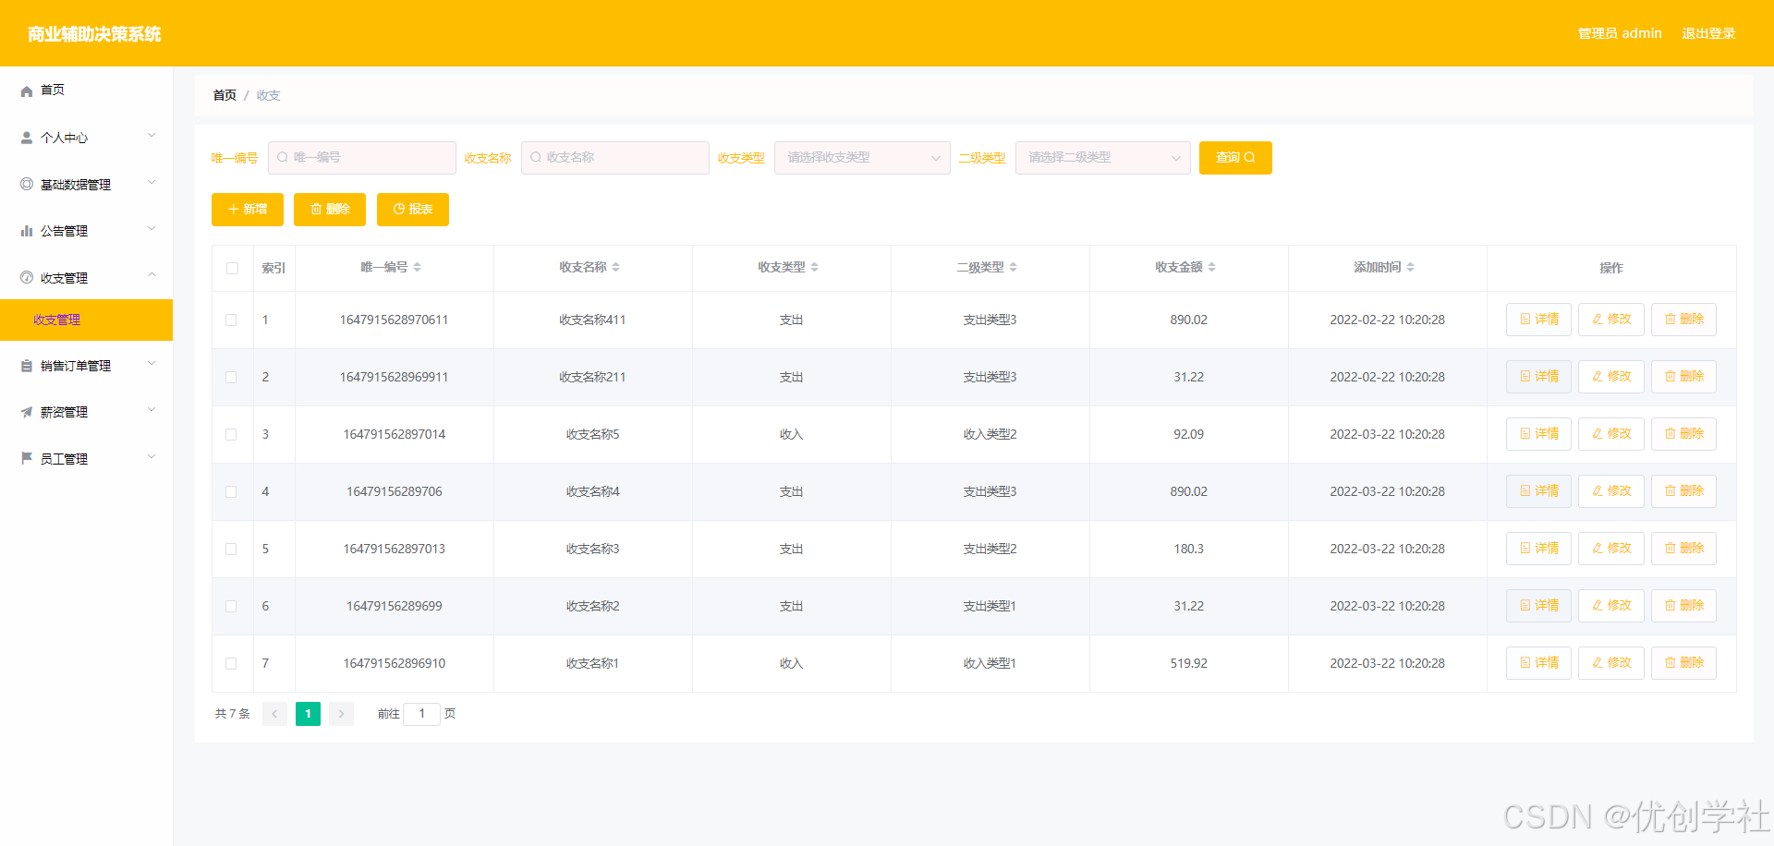Click the 收支管理 parent menu icon

click(27, 277)
